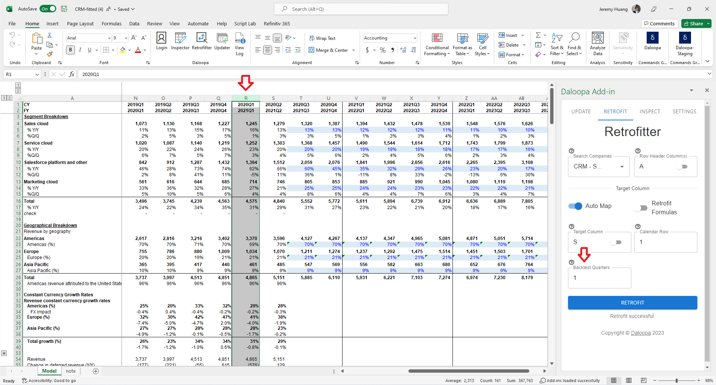Enable the Retrofit Formulas toggle
This screenshot has width=716, height=385.
(x=641, y=208)
